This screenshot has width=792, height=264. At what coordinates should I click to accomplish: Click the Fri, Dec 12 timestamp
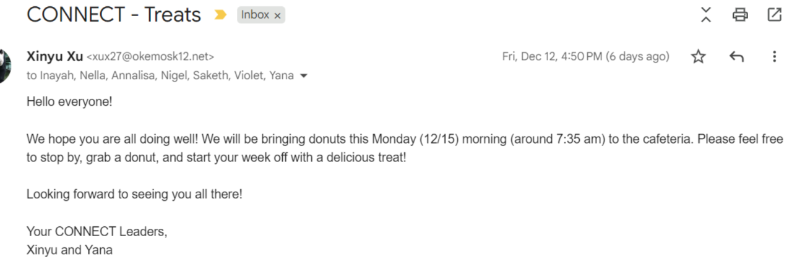click(x=585, y=57)
